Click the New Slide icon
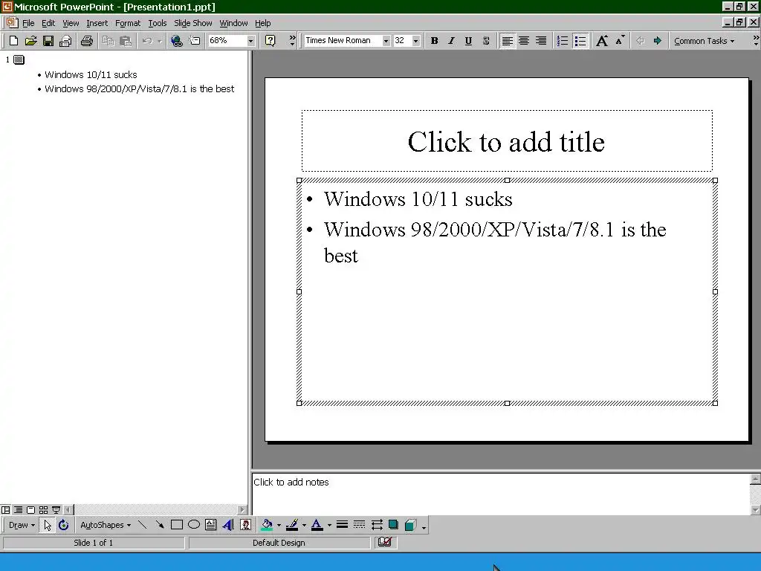761x571 pixels. pos(194,41)
